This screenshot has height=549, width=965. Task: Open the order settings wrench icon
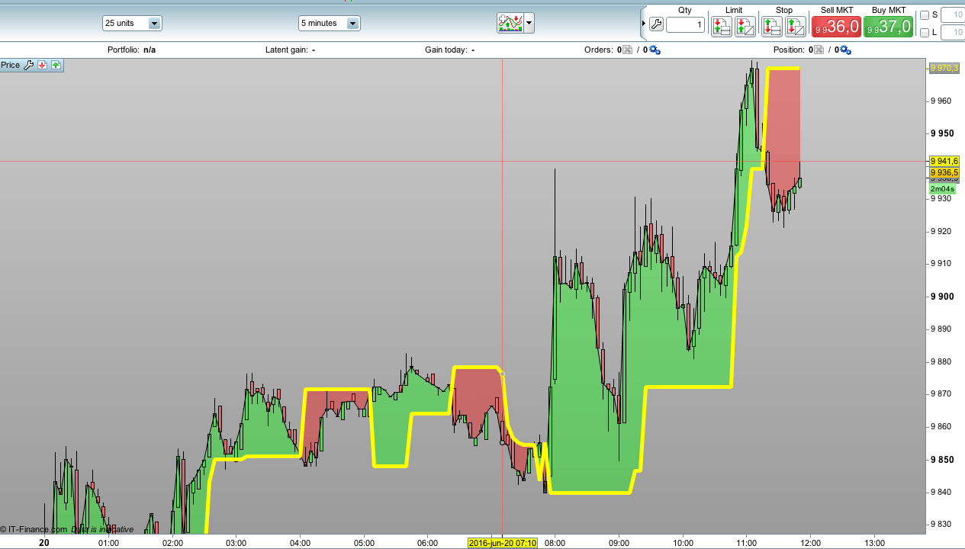click(x=656, y=24)
